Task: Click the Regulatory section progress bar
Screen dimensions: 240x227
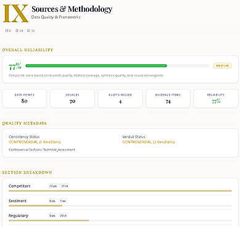Action: tap(120, 221)
